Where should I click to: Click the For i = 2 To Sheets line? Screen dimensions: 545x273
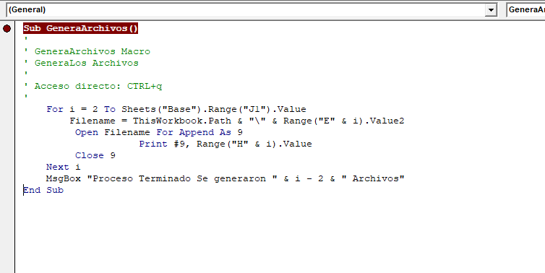click(x=176, y=109)
